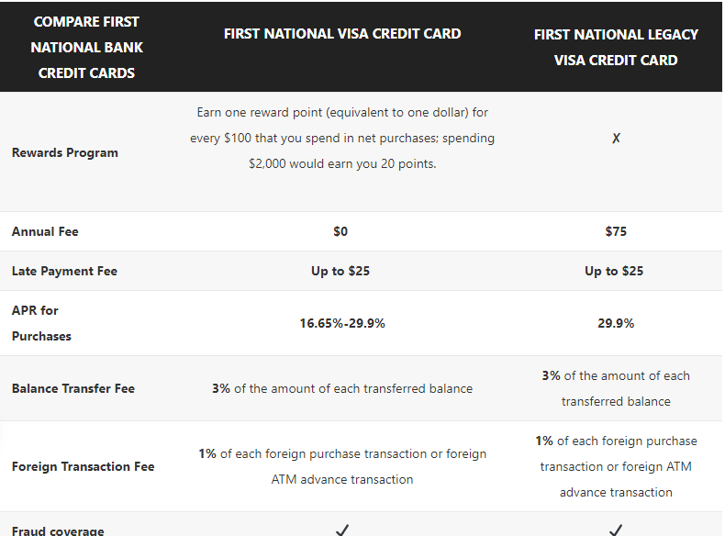Click the Balance Transfer Fee label
The width and height of the screenshot is (725, 536).
click(x=73, y=388)
